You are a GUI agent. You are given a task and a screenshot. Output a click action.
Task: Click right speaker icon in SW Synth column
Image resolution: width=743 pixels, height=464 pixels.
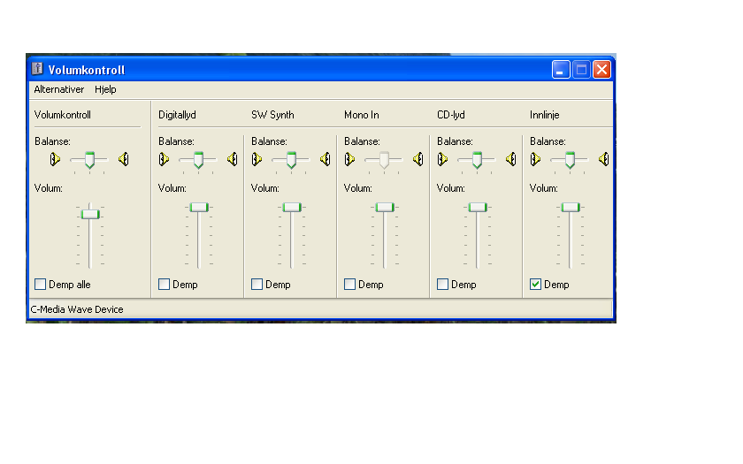pos(326,159)
